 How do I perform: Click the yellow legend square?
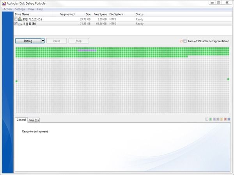point(222,119)
